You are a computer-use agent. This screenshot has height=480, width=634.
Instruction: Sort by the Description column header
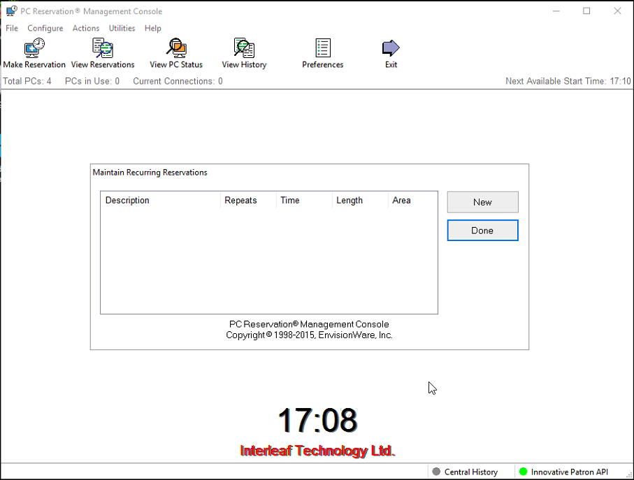pos(161,201)
